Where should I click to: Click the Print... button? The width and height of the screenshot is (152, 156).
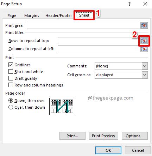pyautogui.click(x=72, y=136)
